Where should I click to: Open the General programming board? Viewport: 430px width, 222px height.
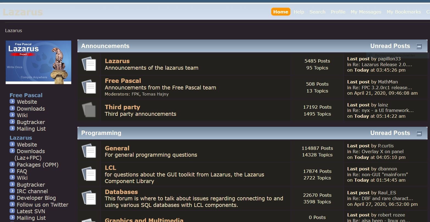[117, 148]
